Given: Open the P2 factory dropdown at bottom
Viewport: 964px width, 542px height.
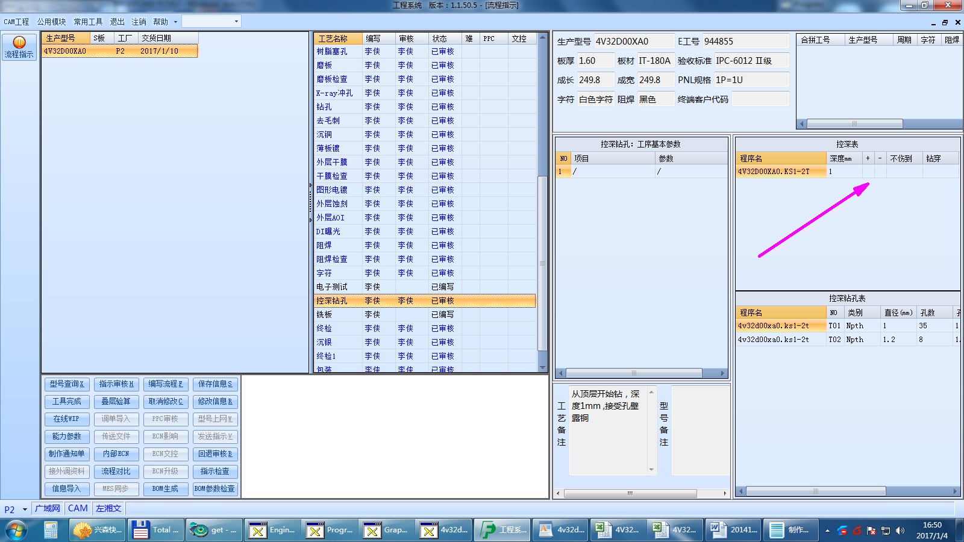Looking at the screenshot, I should coord(25,509).
